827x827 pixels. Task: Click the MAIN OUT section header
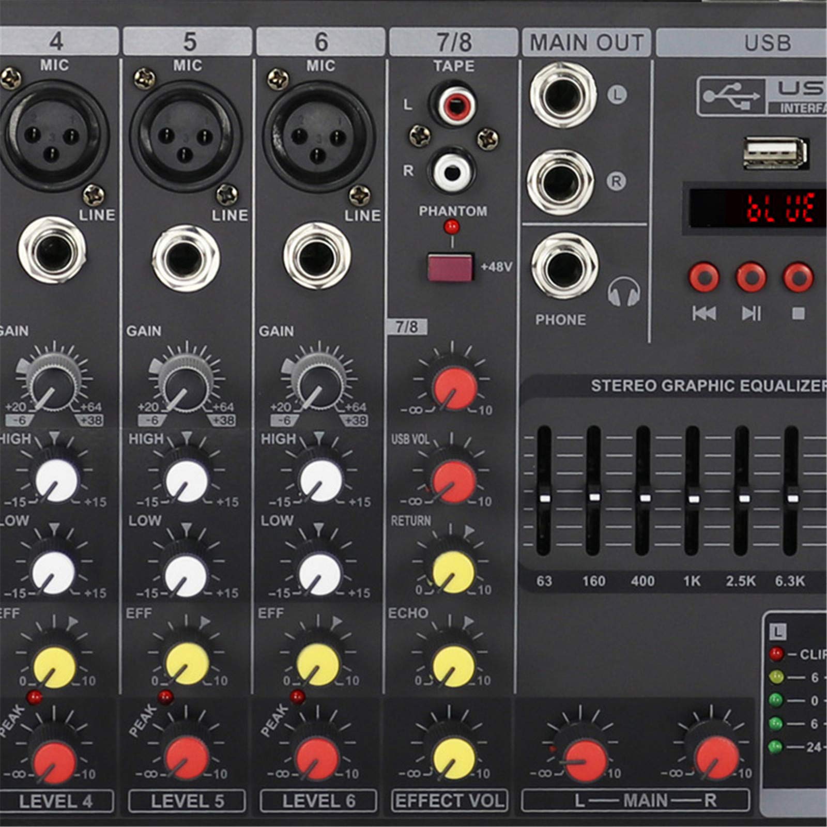coord(586,42)
